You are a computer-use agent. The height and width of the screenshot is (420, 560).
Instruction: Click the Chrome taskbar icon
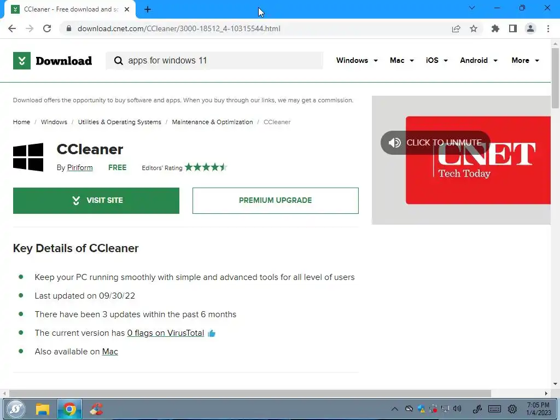69,409
